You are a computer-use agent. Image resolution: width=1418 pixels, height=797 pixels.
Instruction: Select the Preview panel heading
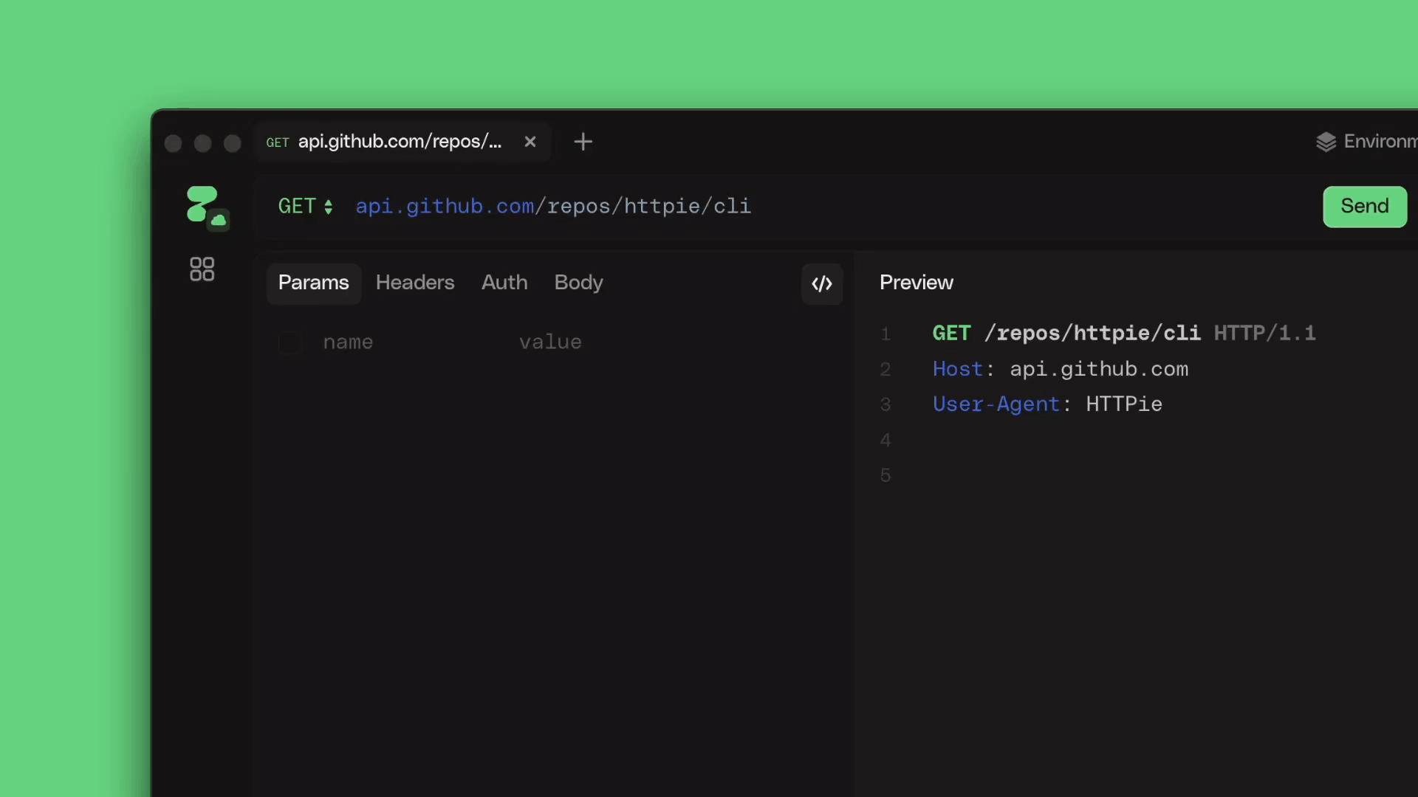pyautogui.click(x=916, y=283)
